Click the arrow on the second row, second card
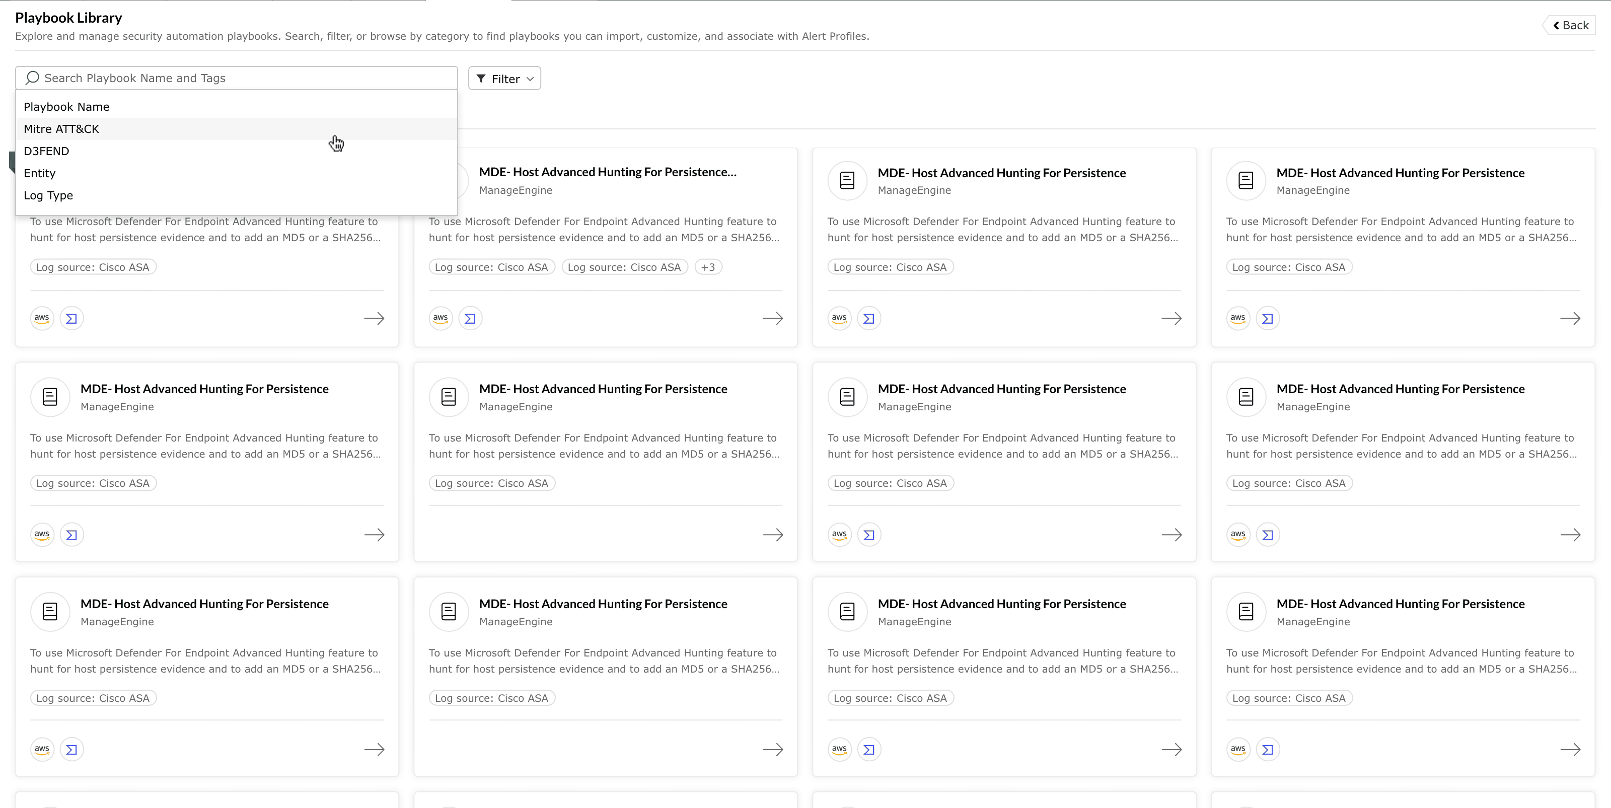This screenshot has height=808, width=1611. pyautogui.click(x=773, y=535)
